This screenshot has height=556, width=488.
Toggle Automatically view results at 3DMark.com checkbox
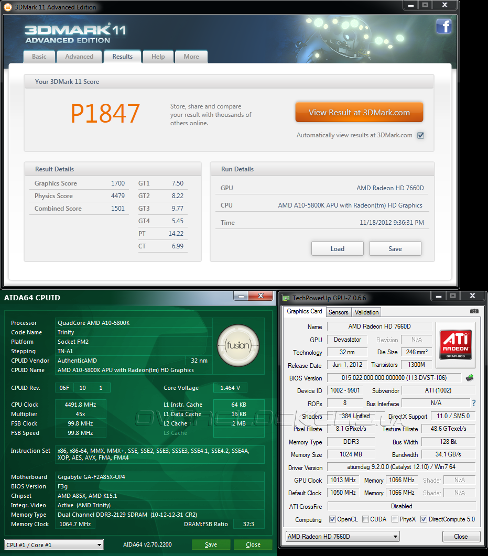420,135
